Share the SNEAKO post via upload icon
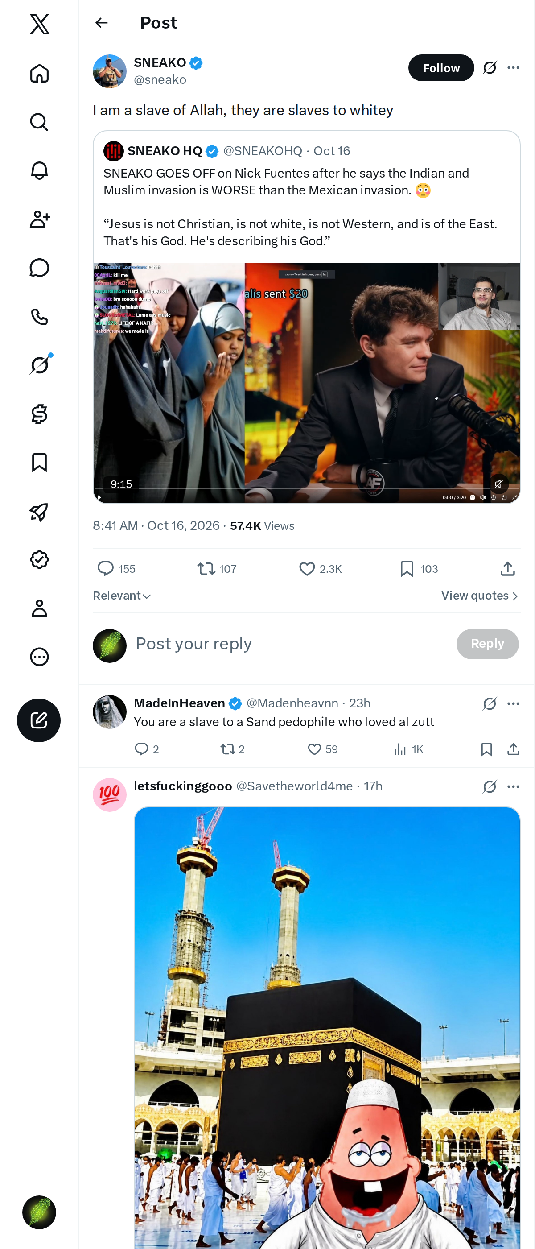The image size is (535, 1249). coord(507,569)
